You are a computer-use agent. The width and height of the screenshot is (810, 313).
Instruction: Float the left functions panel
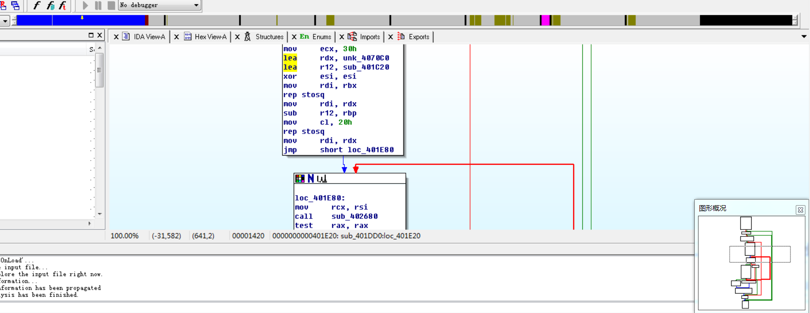point(91,35)
